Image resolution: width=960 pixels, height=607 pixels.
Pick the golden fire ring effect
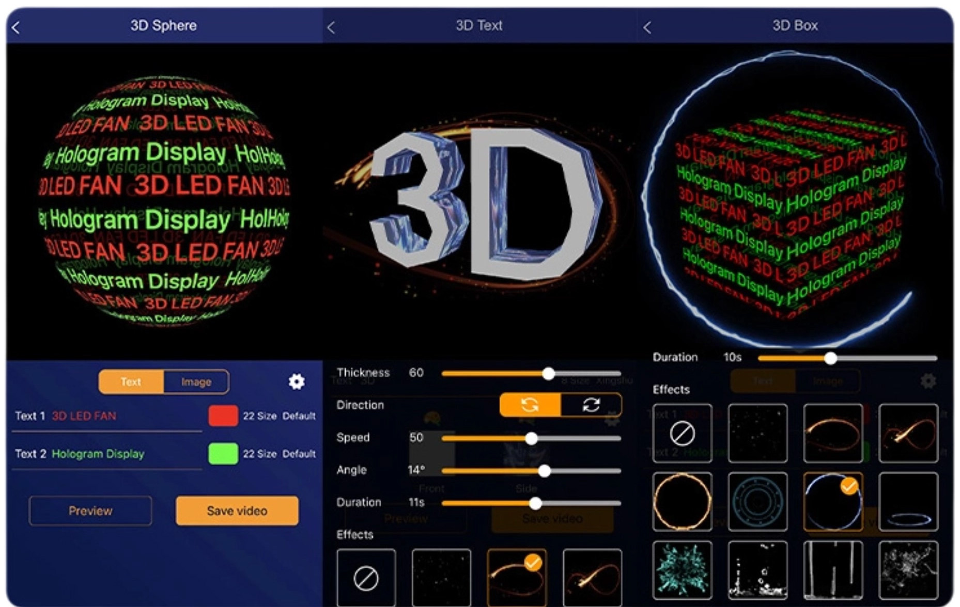[x=682, y=501]
